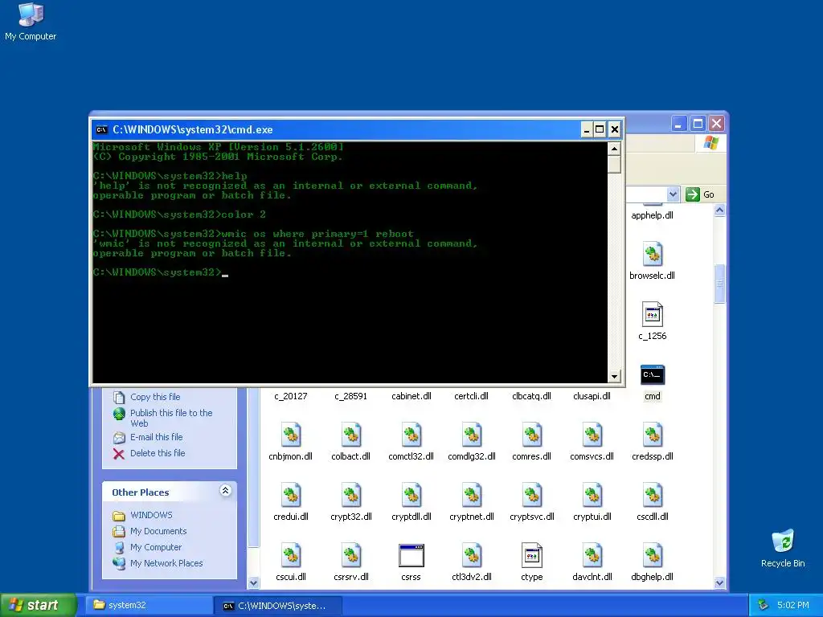The image size is (823, 617).
Task: Click the 5:02 PM taskbar clock
Action: click(793, 606)
